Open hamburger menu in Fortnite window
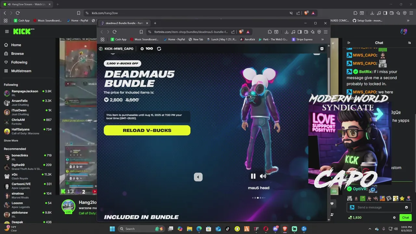 coord(326,32)
